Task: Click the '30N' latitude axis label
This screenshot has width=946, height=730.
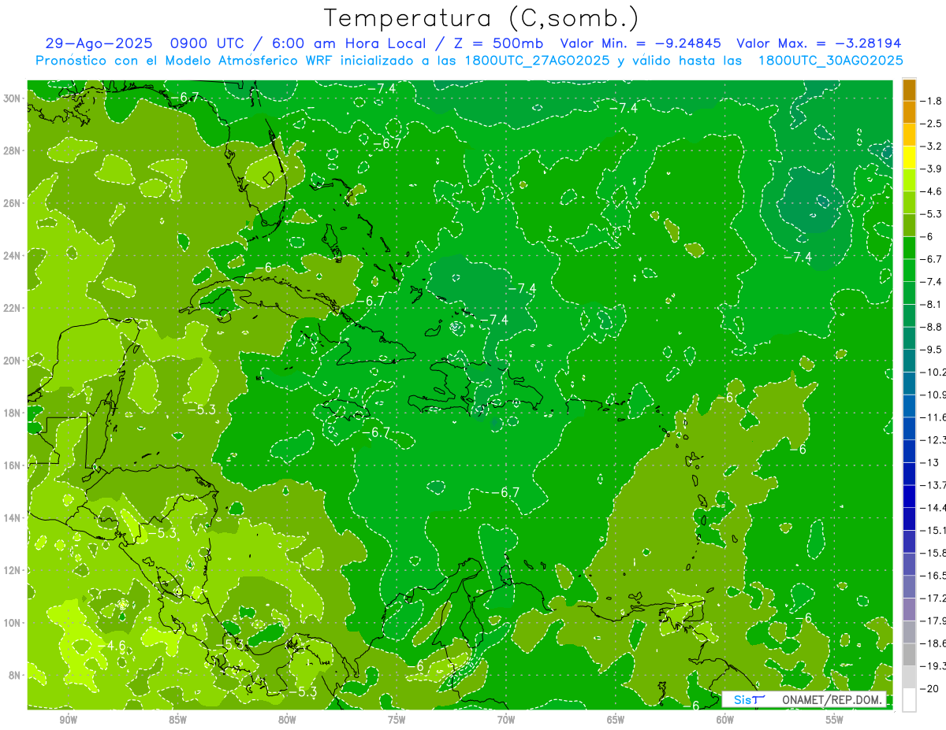Action: tap(12, 98)
